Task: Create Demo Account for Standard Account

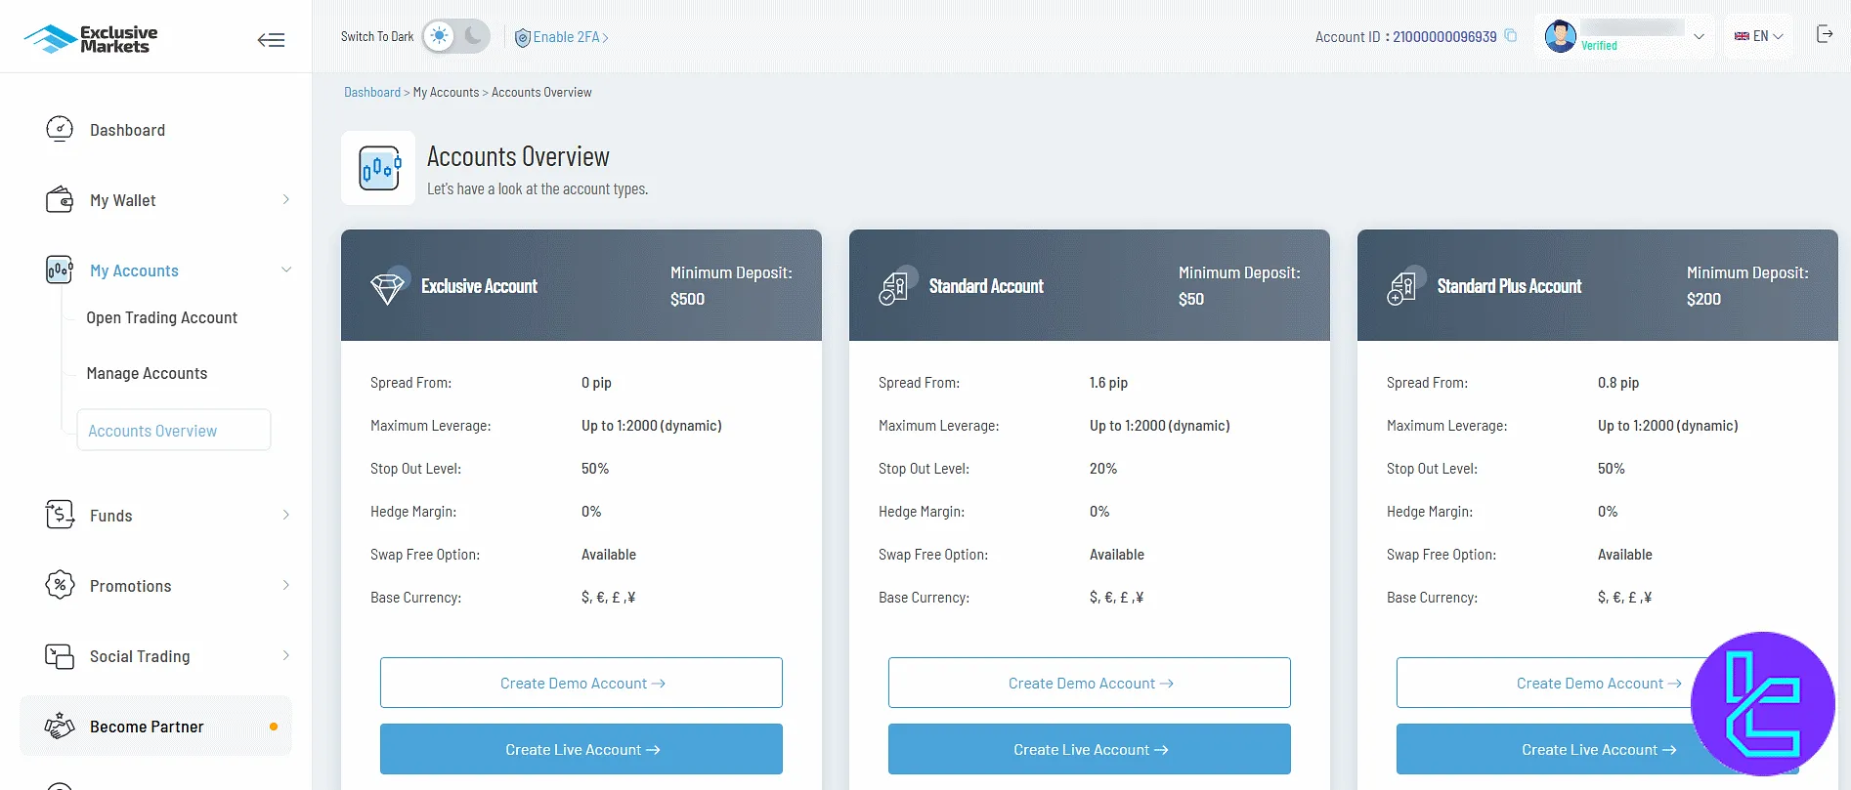Action: point(1090,683)
